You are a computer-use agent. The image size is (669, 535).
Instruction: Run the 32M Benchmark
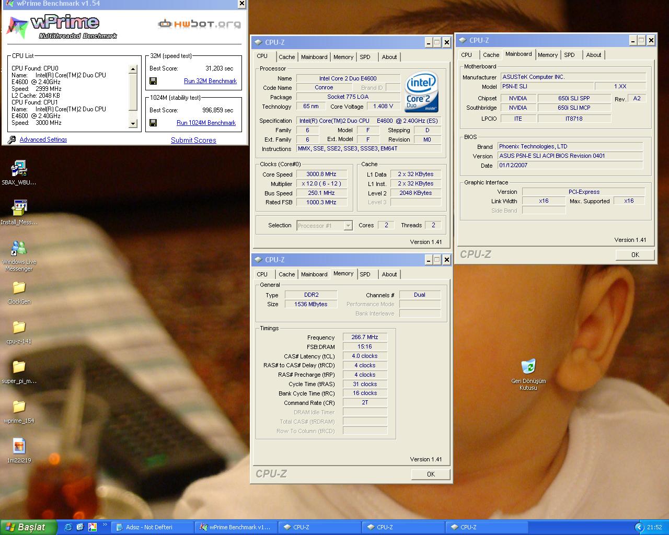pos(210,81)
